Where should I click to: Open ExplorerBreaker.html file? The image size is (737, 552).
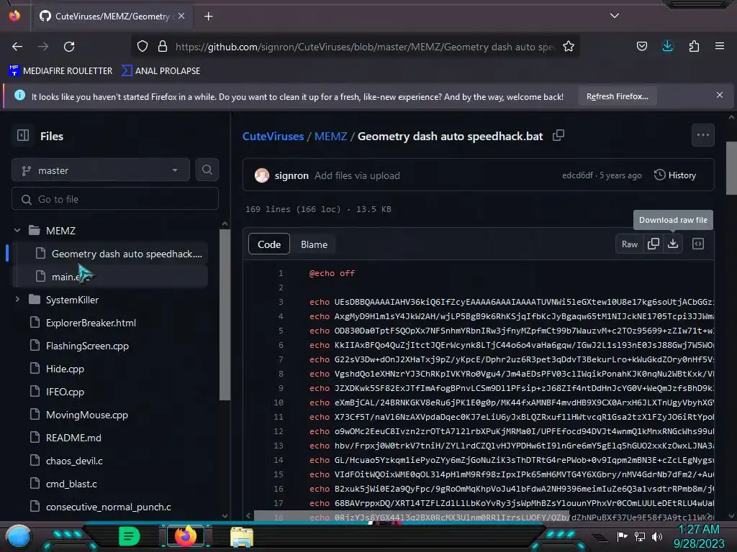coord(91,323)
